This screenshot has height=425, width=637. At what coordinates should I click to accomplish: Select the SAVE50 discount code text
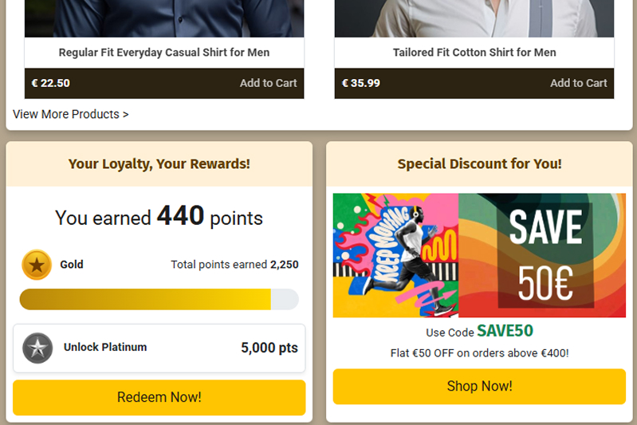tap(505, 331)
